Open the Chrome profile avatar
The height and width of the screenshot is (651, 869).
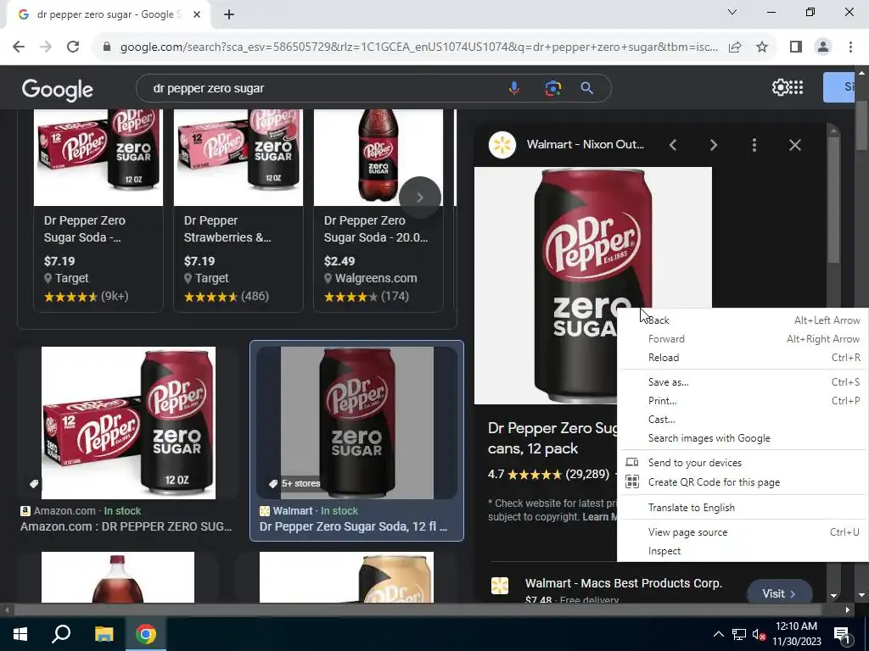pyautogui.click(x=823, y=47)
